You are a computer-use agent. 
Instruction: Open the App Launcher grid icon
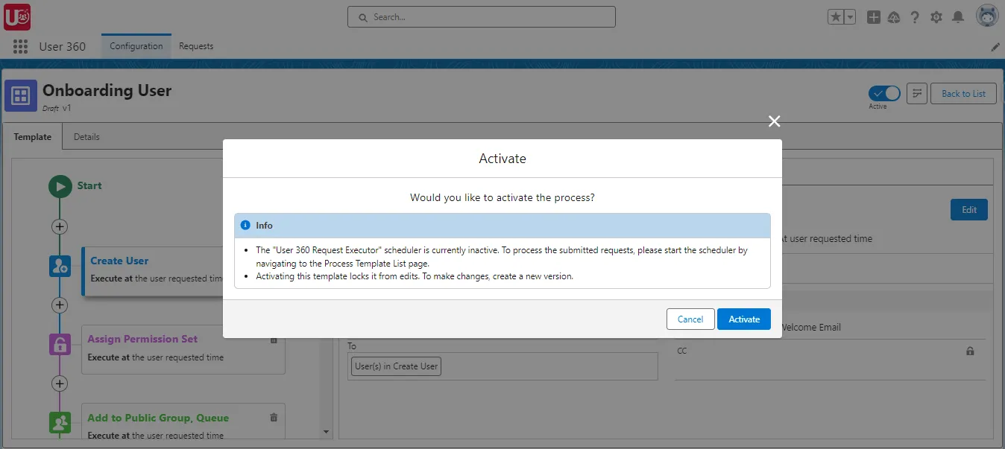coord(20,46)
